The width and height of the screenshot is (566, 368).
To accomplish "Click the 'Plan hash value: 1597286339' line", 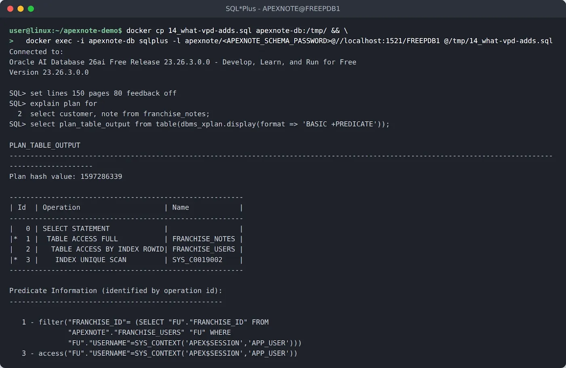I will pos(65,177).
